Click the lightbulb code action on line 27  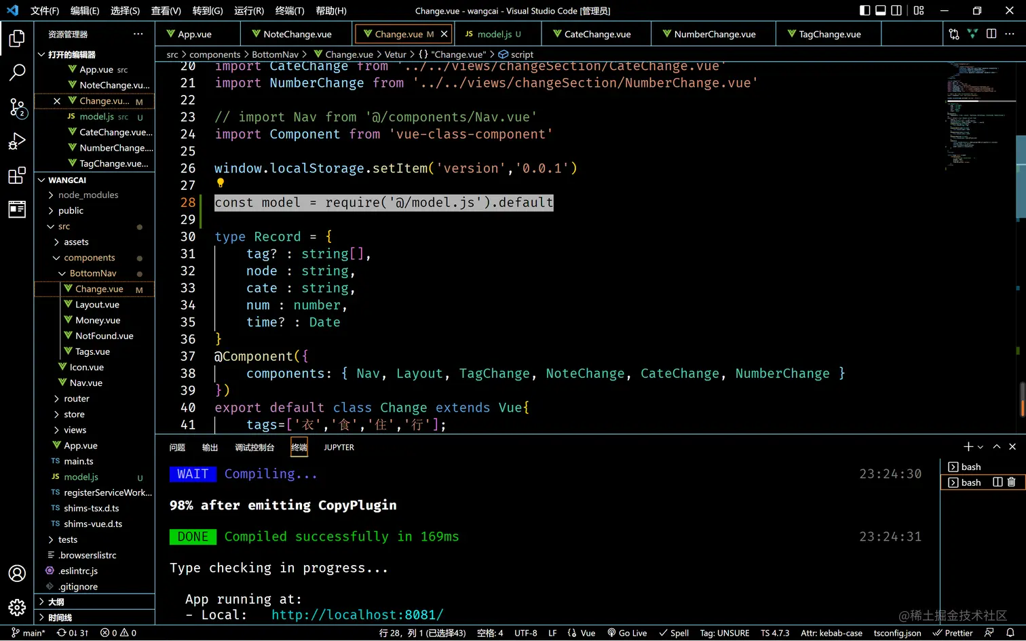(x=220, y=182)
